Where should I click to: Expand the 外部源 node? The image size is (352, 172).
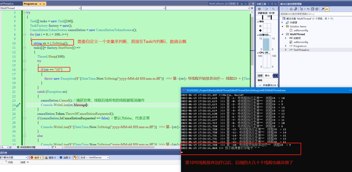[283, 23]
